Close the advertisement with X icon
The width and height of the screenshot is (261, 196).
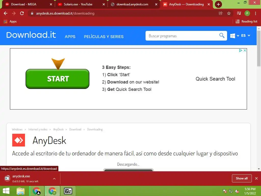pyautogui.click(x=245, y=50)
